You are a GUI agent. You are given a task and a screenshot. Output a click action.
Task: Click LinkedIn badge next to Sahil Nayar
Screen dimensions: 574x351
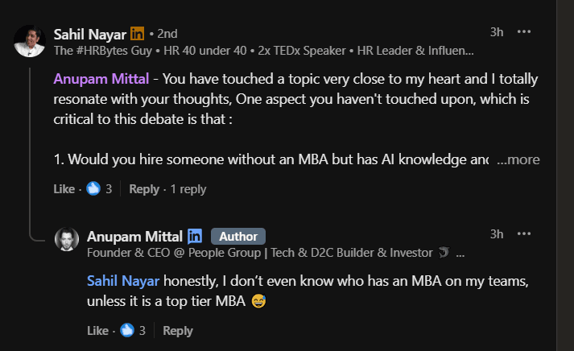point(138,34)
